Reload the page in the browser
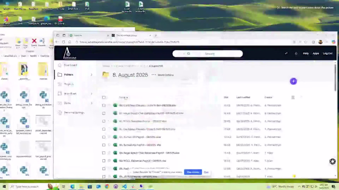The image size is (339, 190). (x=63, y=42)
